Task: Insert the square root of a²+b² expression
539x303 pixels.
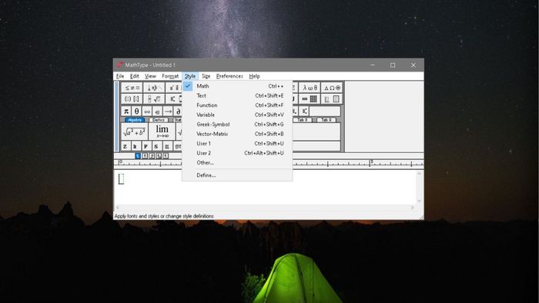Action: [x=135, y=132]
